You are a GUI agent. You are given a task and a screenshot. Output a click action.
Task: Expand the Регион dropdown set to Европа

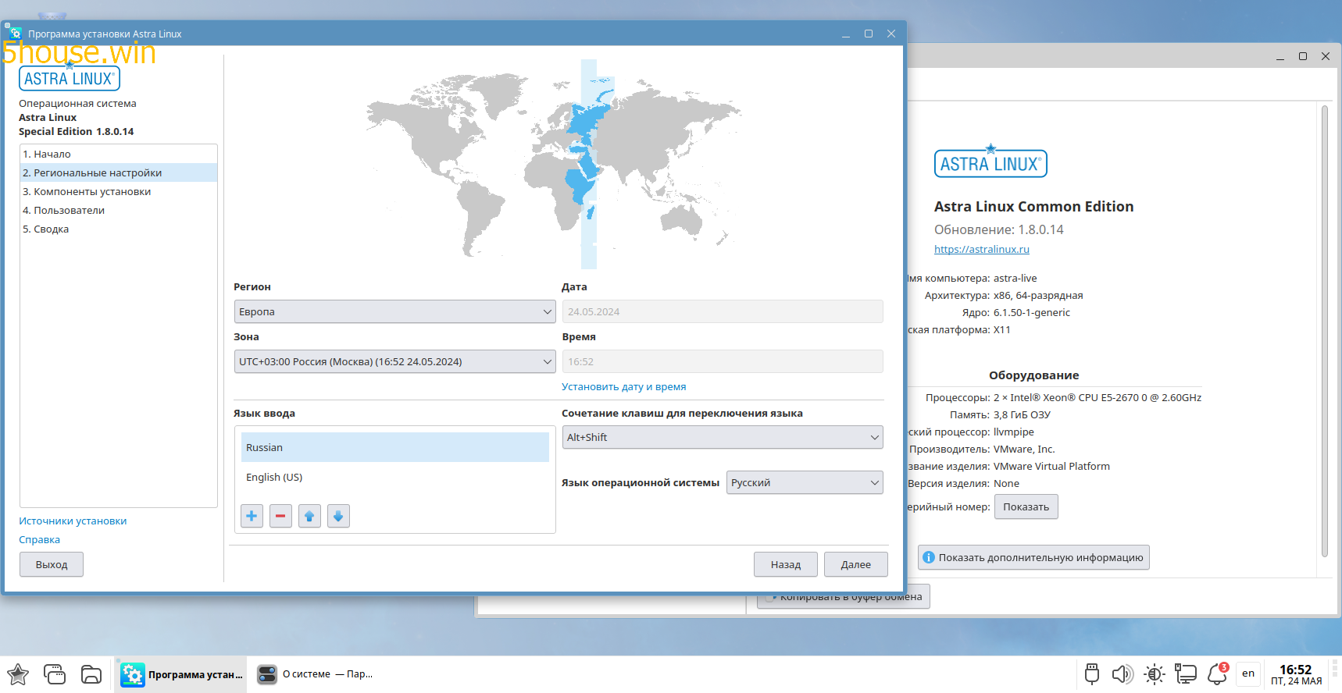394,311
